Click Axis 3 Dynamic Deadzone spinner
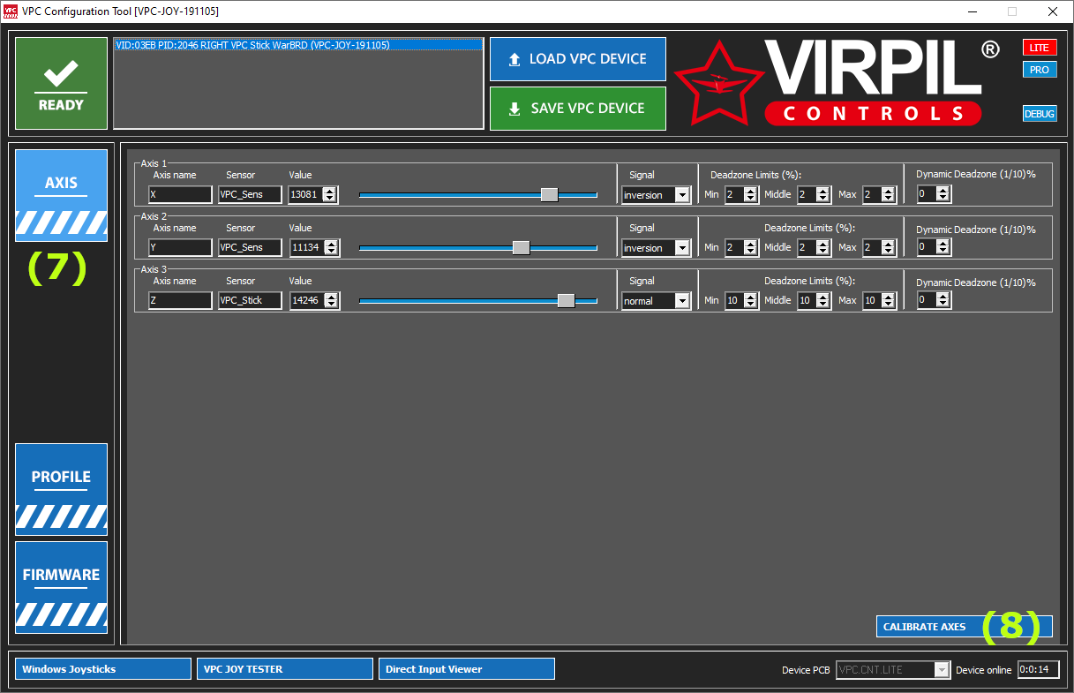Screen dimensions: 1074x693 tap(934, 300)
